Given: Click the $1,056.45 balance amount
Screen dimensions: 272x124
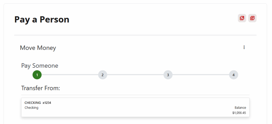Looking at the screenshot, I should [x=239, y=113].
